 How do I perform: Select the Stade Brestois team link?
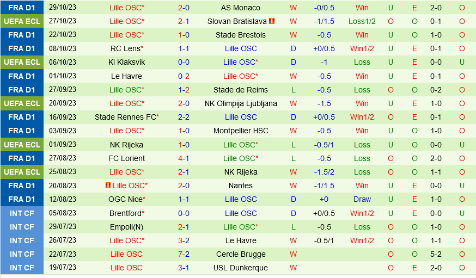(x=240, y=35)
